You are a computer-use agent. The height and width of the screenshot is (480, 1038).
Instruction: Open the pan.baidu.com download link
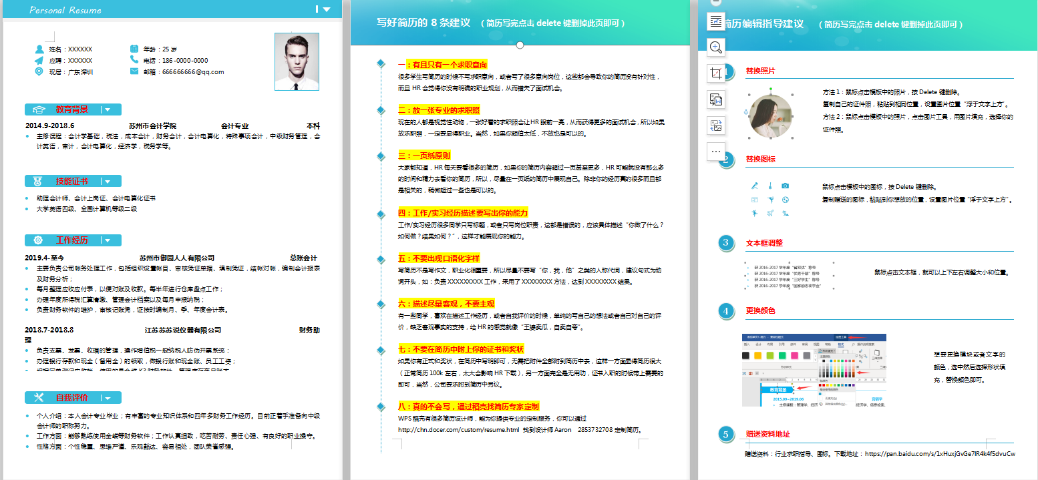(x=940, y=454)
